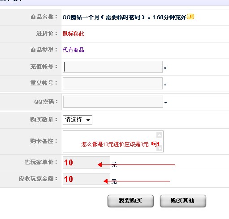Submit the order with the 我要购买 button

click(130, 201)
